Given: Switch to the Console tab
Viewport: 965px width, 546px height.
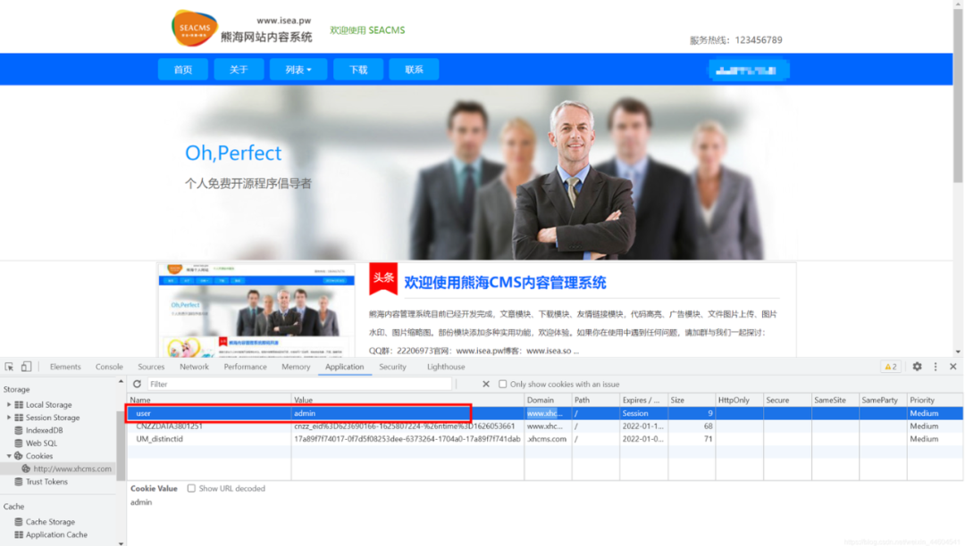Looking at the screenshot, I should [109, 367].
